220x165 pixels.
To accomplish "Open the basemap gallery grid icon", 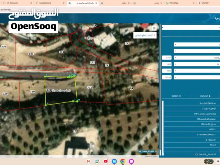I will [x=154, y=28].
